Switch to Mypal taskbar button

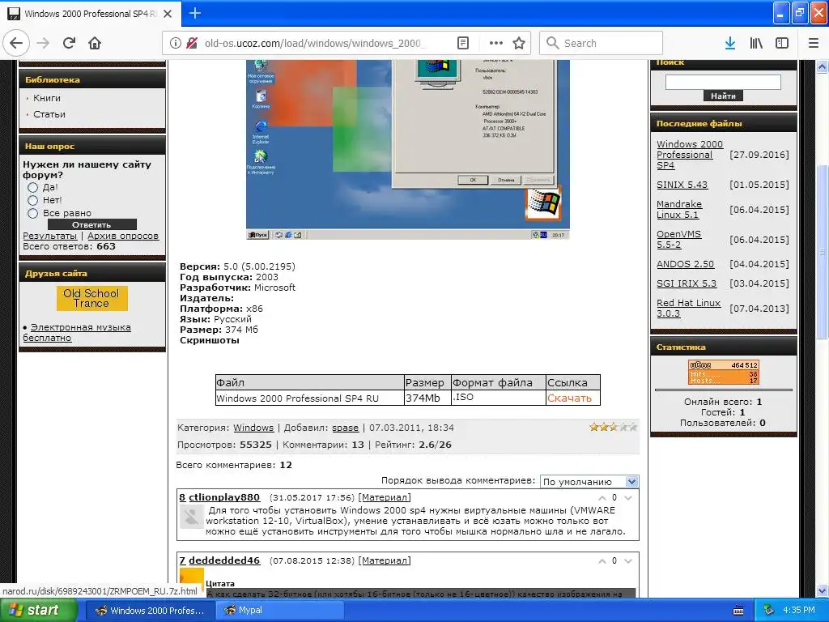[279, 611]
